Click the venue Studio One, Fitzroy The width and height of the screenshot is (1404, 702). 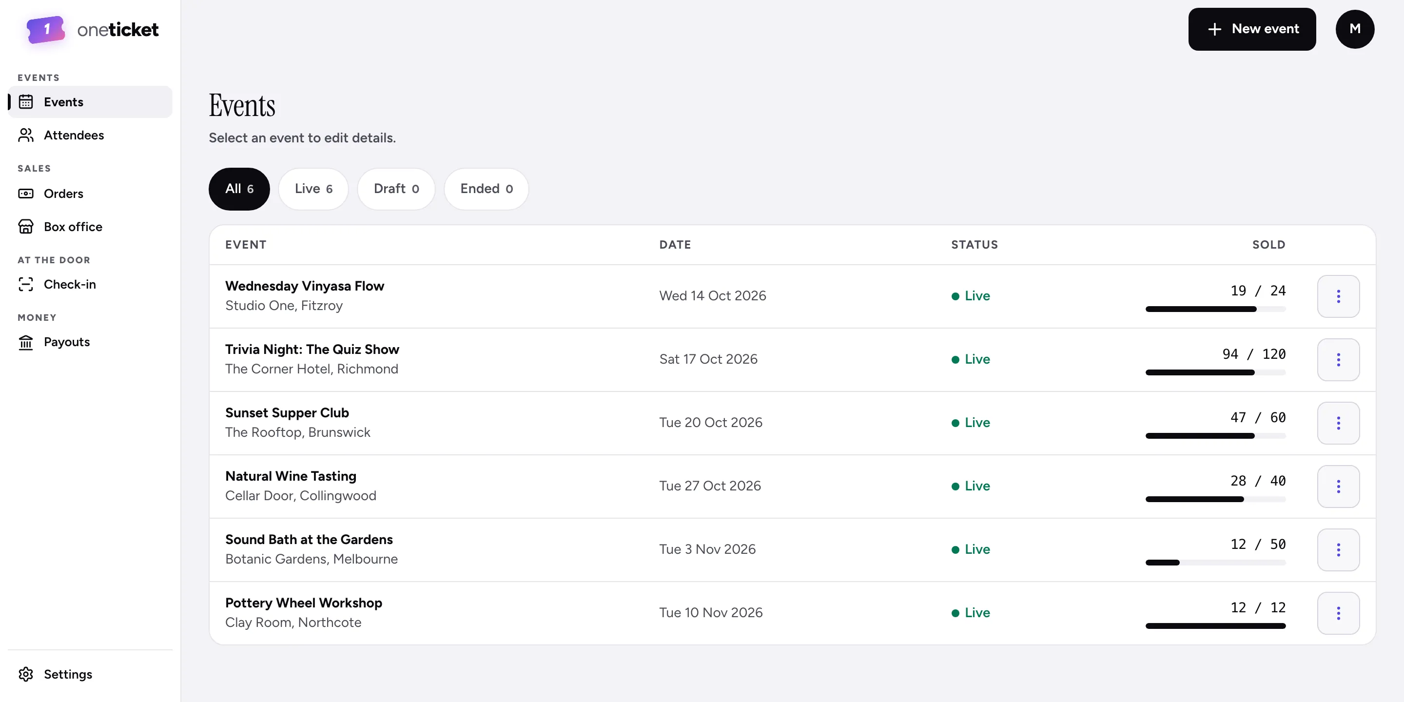click(284, 306)
